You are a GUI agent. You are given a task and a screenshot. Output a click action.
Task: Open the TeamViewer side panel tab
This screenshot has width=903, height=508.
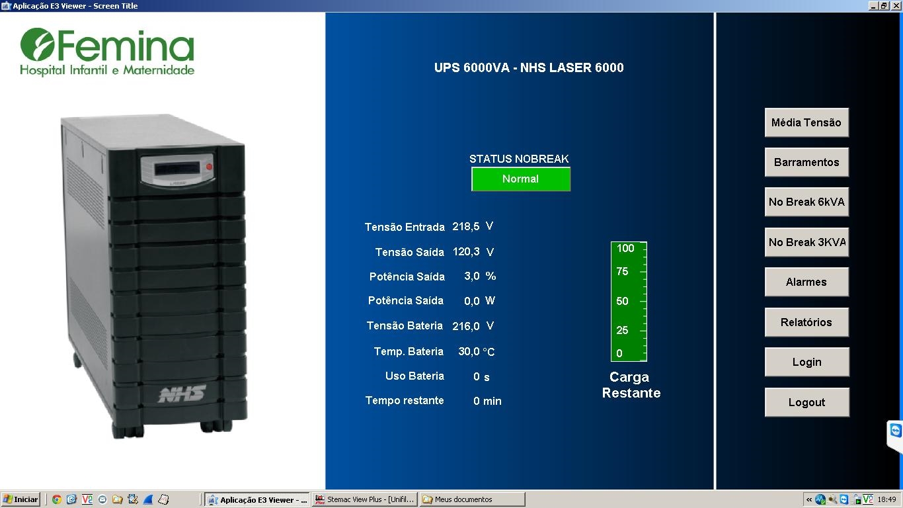tap(895, 435)
